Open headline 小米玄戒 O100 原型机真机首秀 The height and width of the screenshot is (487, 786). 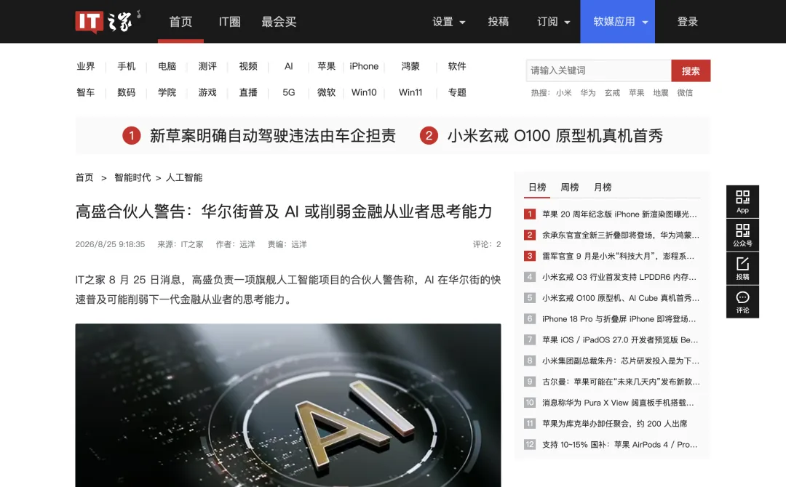click(555, 136)
